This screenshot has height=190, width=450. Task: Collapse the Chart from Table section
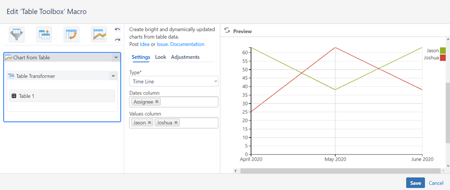[x=116, y=57]
